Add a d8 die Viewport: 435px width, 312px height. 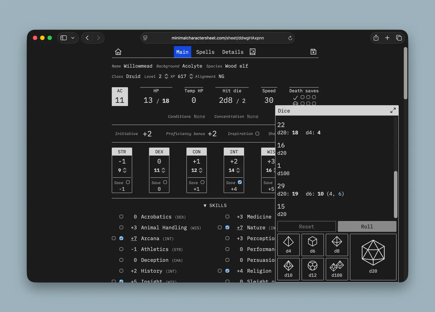coord(337,245)
